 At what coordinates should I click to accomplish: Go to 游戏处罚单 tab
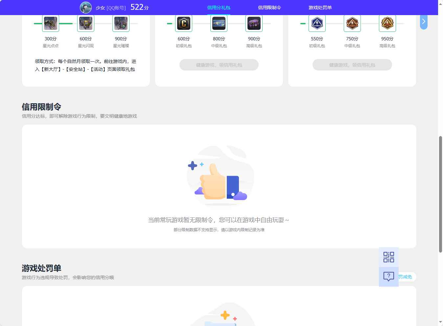(x=320, y=8)
